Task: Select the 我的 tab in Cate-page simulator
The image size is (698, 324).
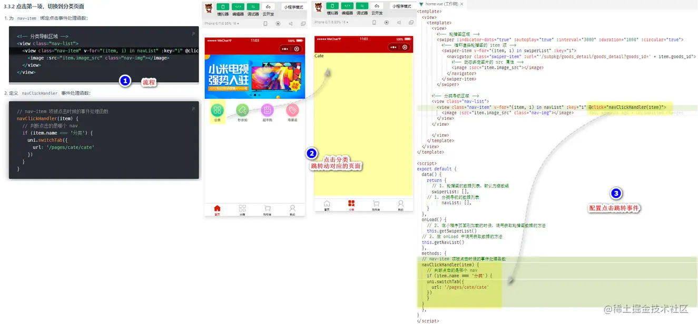Action: 400,205
